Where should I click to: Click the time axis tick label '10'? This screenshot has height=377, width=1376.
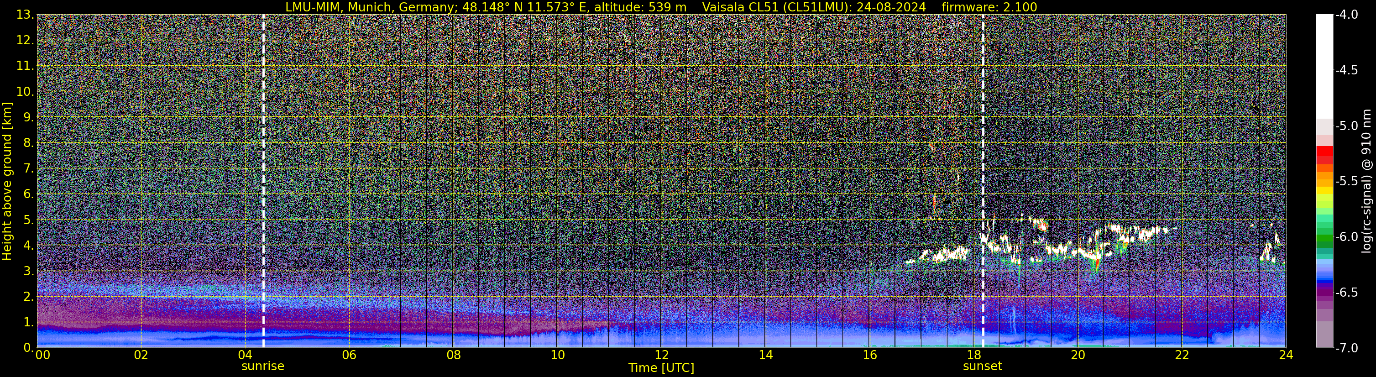click(x=557, y=355)
